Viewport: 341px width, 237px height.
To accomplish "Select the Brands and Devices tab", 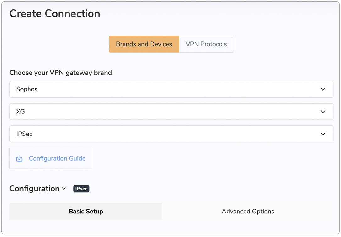I will 144,44.
